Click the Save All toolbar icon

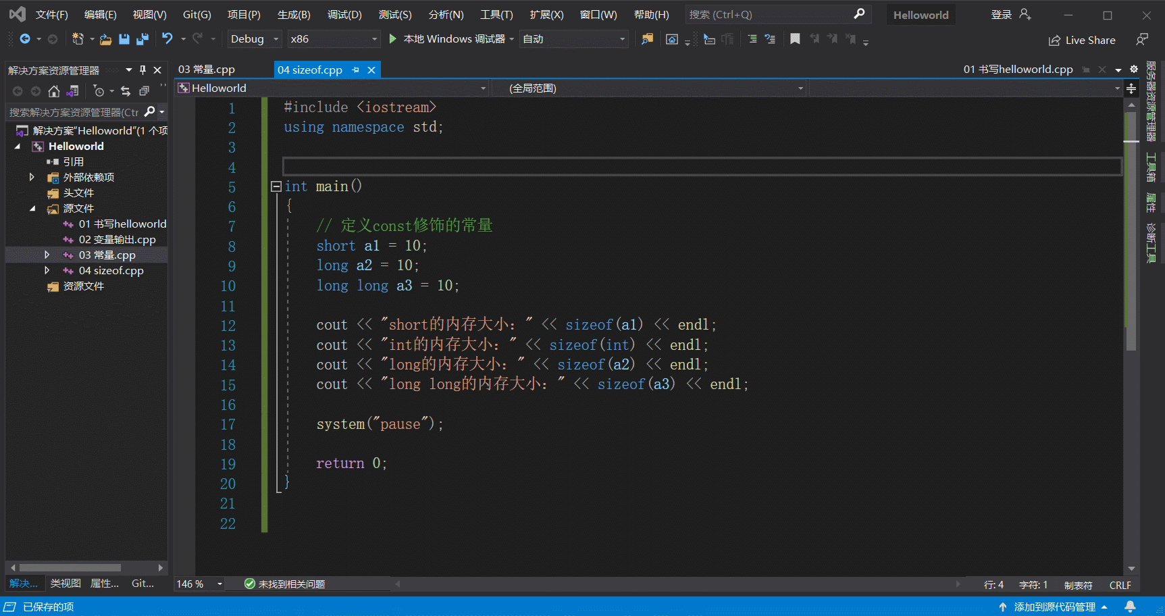[x=143, y=39]
